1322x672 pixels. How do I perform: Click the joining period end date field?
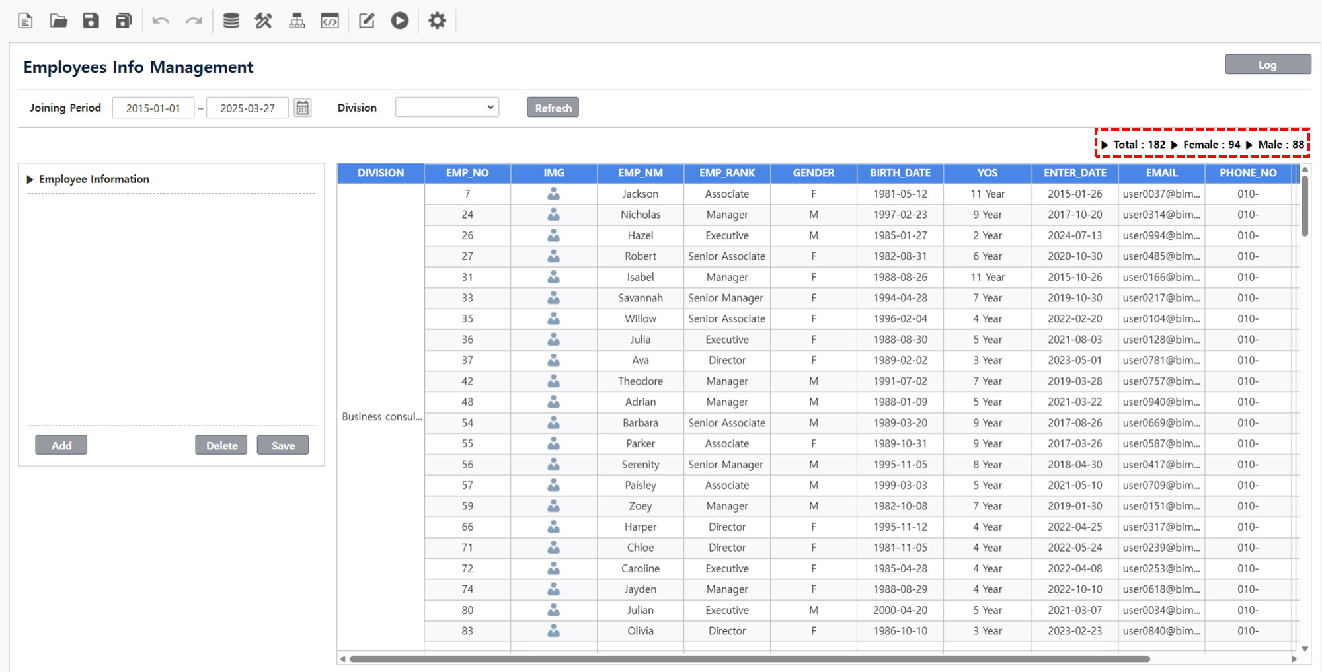pos(247,108)
